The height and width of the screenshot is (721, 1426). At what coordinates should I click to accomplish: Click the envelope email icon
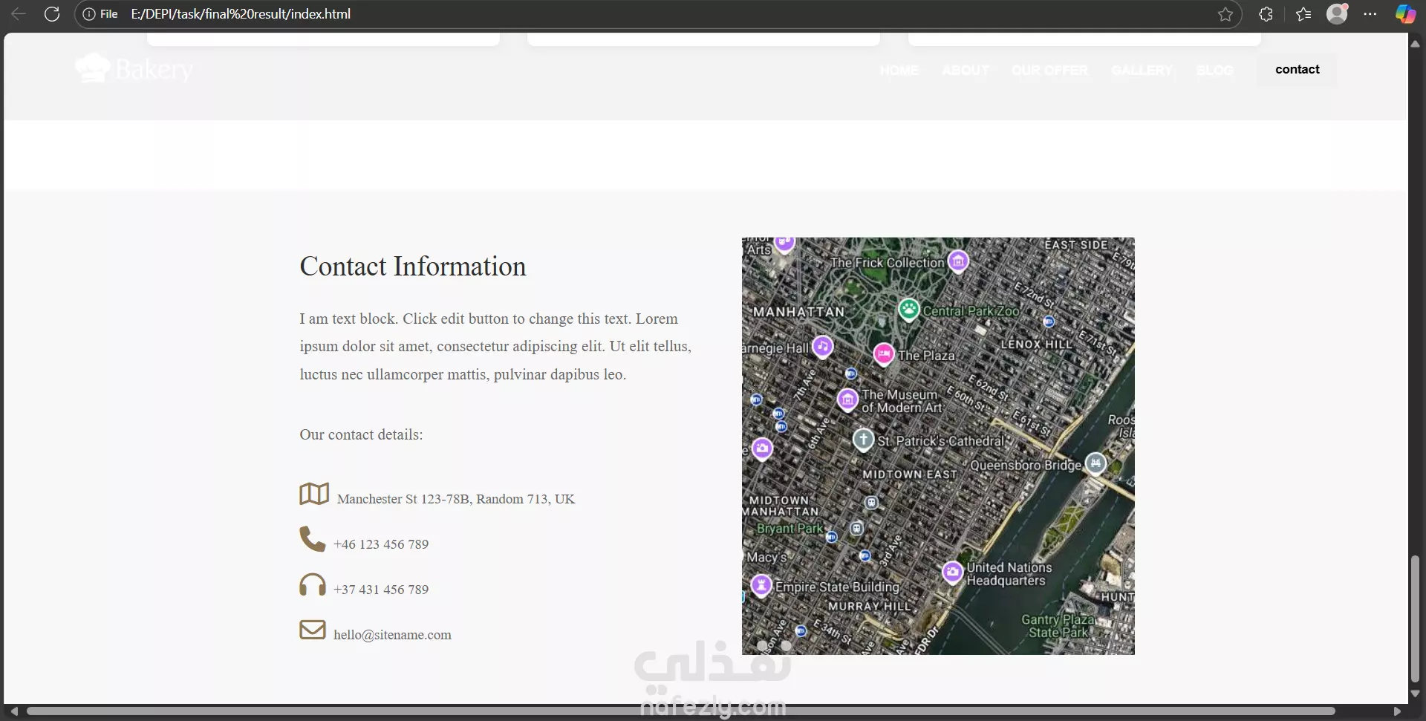point(313,630)
